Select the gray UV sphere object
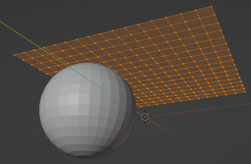The width and height of the screenshot is (251, 164). click(88, 111)
